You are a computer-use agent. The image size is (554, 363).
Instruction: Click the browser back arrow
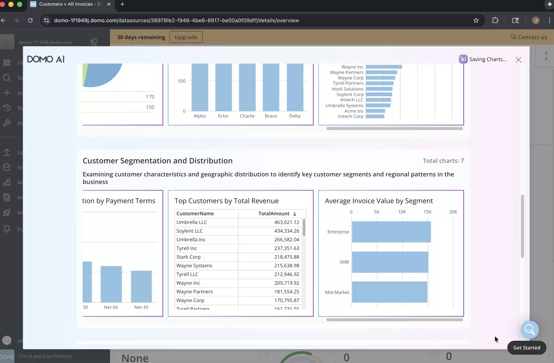3,20
